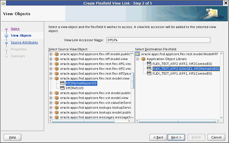Viewport: 229px width, 143px height.
Task: Click the source tree scroll-down arrow
Action: [x=133, y=118]
